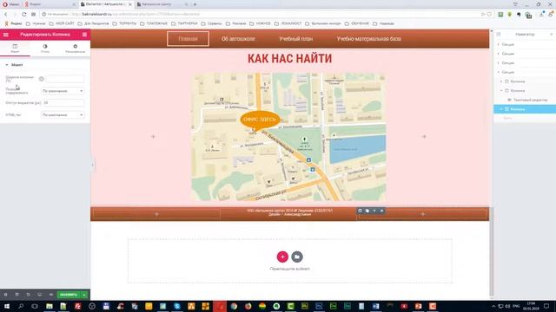Image resolution: width=556 pixels, height=312 pixels.
Task: Select Текстовый редактор in Navigator
Action: pos(530,101)
